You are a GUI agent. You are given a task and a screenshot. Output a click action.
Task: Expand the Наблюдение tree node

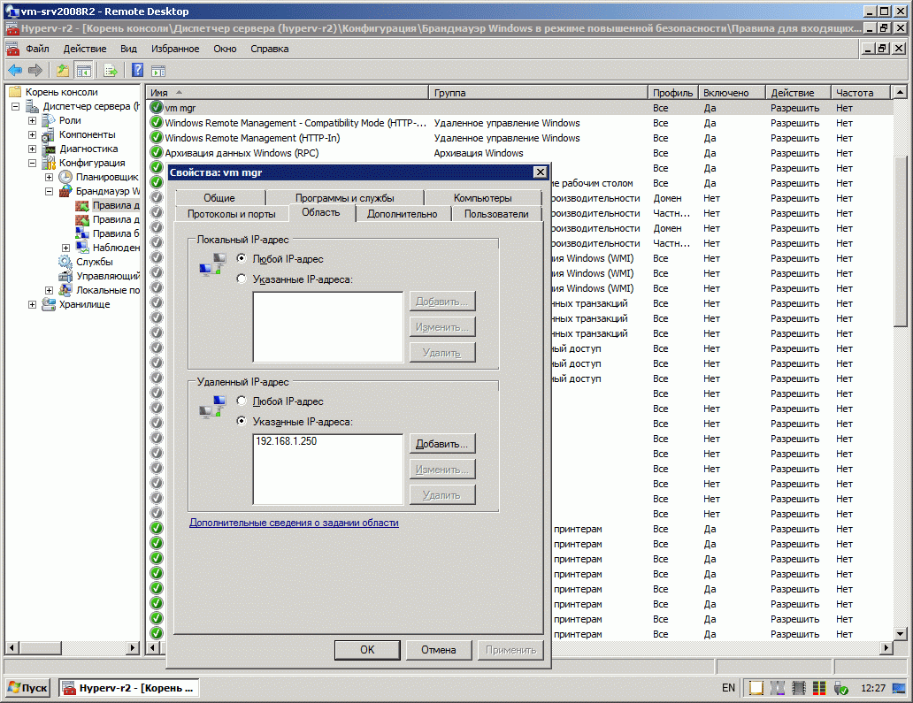tap(66, 248)
